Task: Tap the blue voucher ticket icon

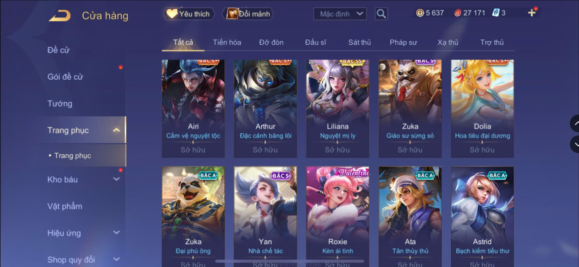Action: click(495, 13)
